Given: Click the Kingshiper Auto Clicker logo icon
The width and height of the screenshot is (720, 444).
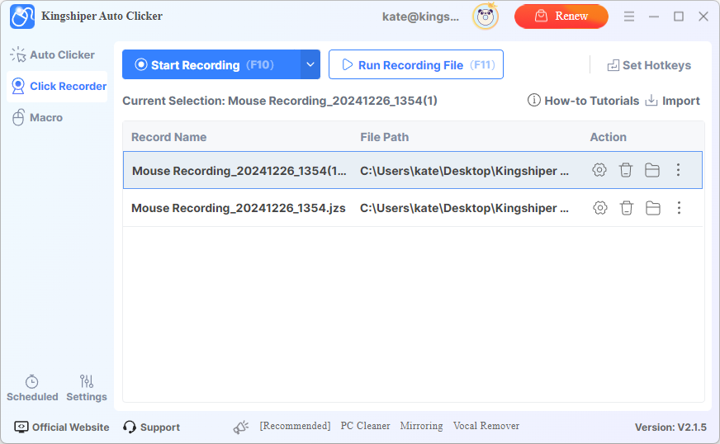Looking at the screenshot, I should pyautogui.click(x=22, y=17).
